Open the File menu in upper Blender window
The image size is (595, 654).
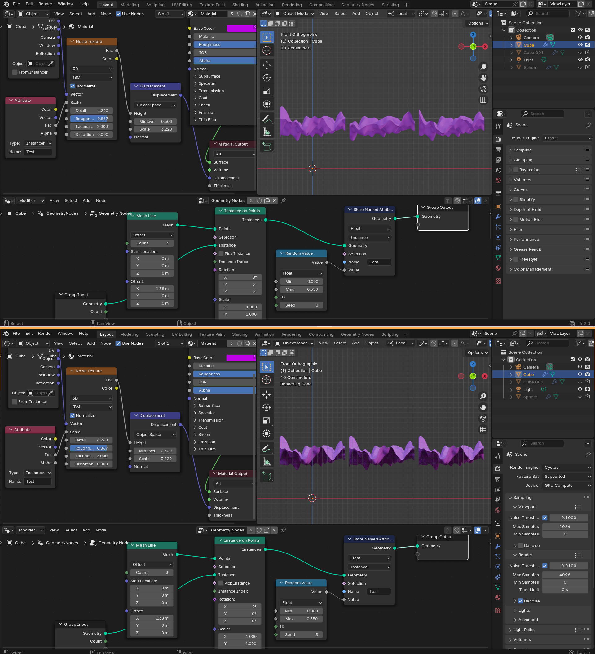tap(16, 4)
